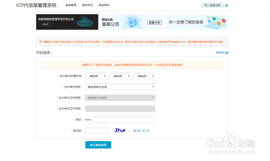270x161 pixels.
Task: Click the 开始备案 heading text
Action: pos(44,53)
